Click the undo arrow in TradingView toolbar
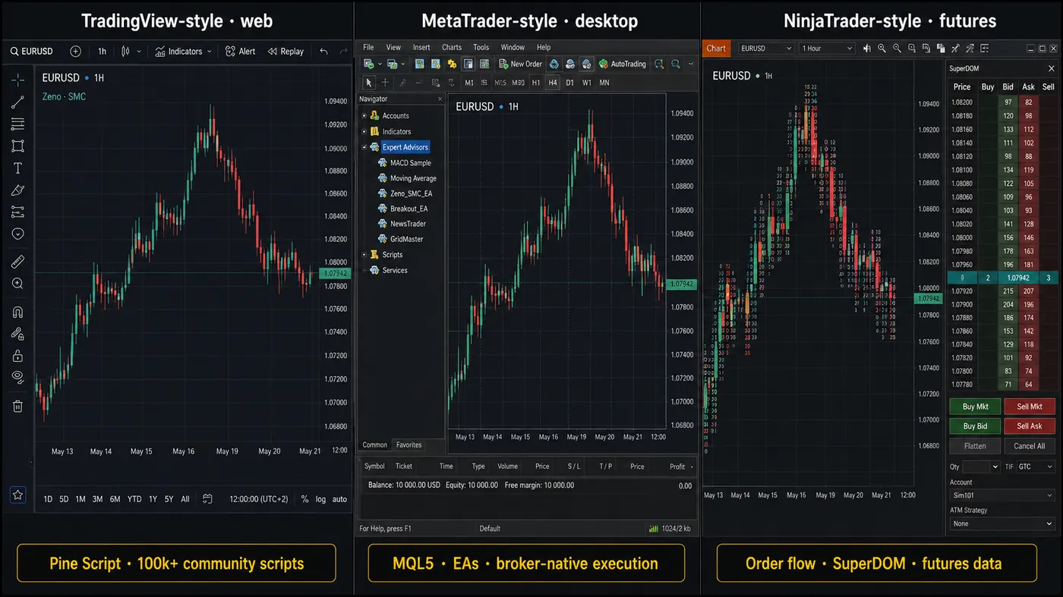This screenshot has height=597, width=1063. tap(323, 52)
